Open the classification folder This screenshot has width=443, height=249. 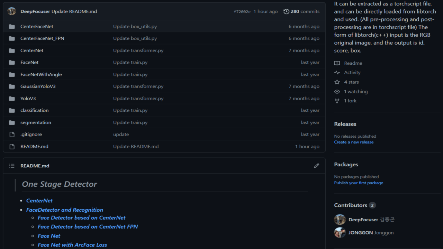35,110
